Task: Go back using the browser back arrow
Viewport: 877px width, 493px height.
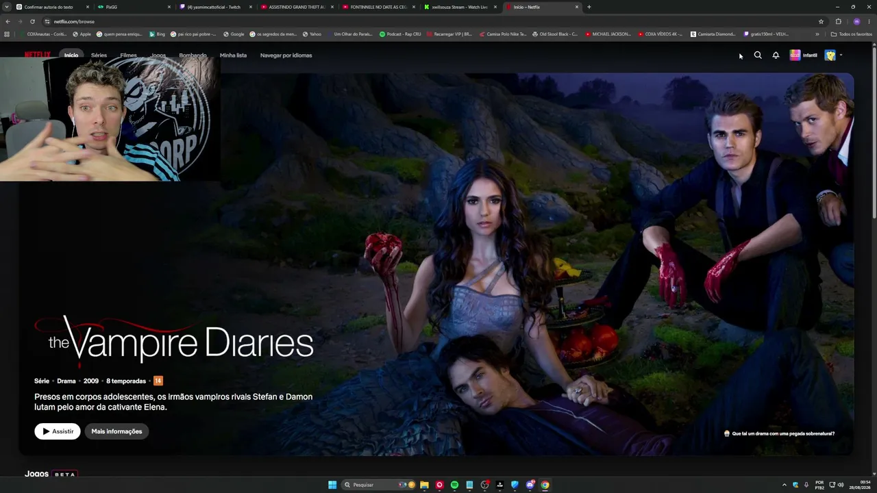Action: (8, 21)
